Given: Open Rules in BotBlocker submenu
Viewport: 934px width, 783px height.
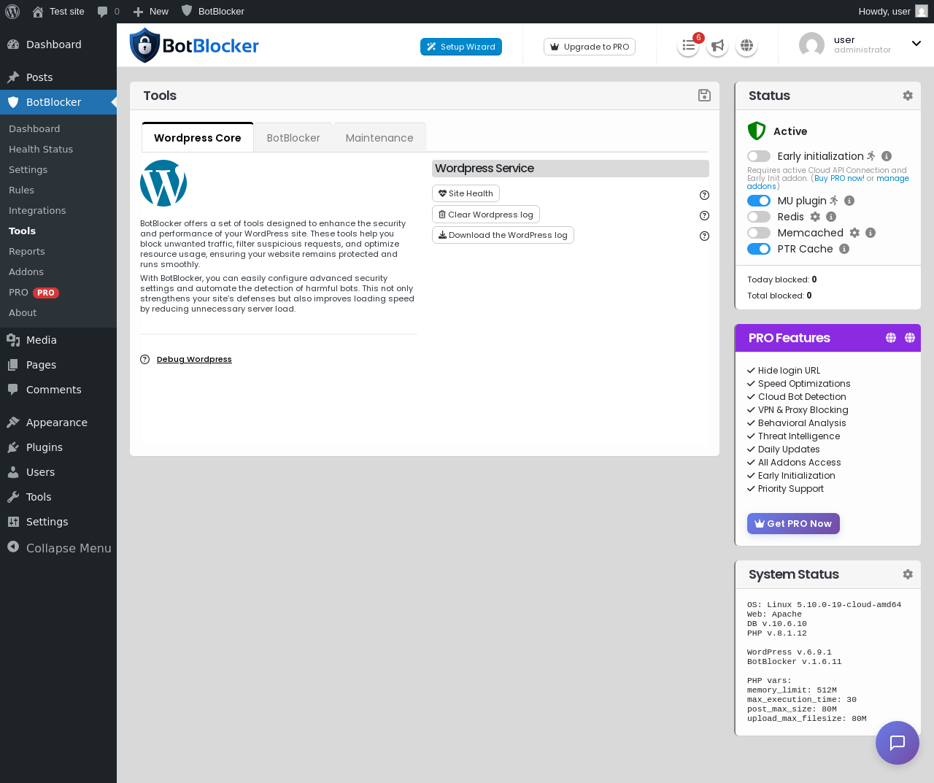Looking at the screenshot, I should coord(21,190).
